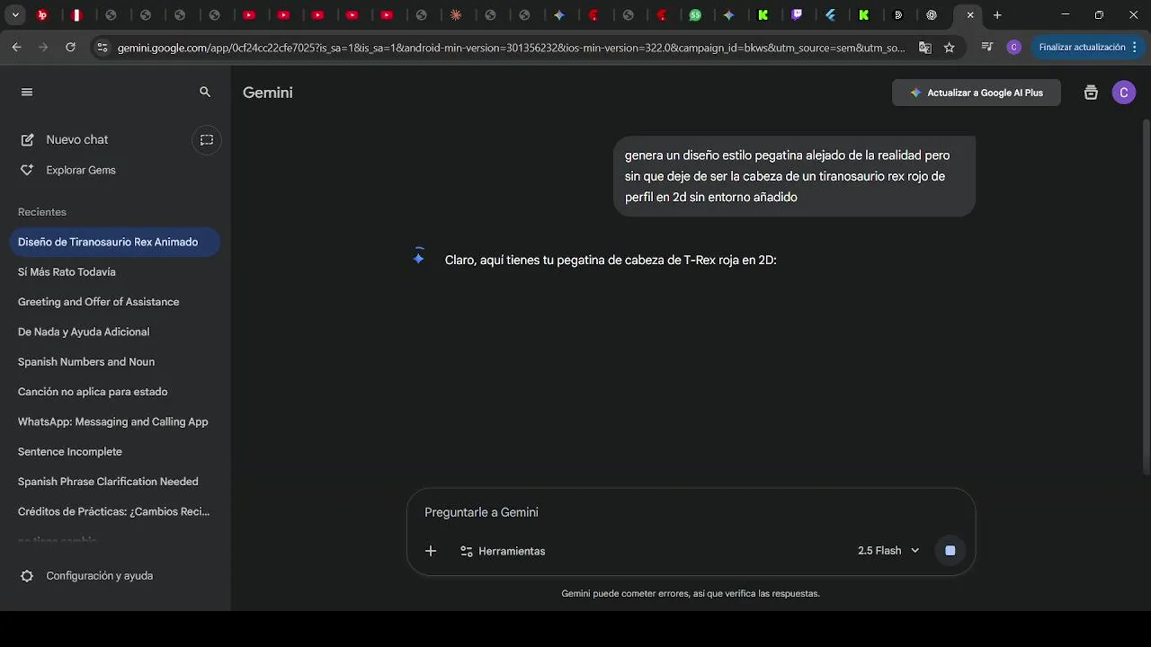Screen dimensions: 1151x647
Task: Switch to the Peru flag icon tab
Action: tap(76, 15)
